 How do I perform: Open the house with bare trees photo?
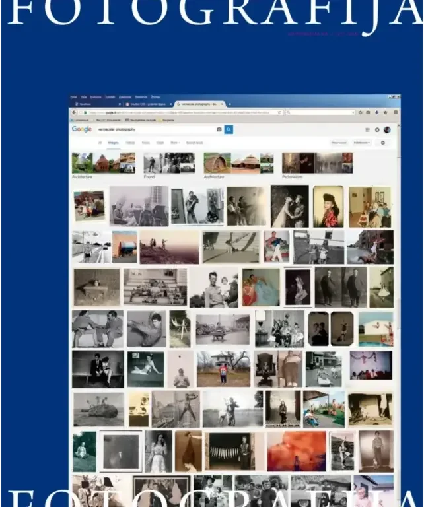223,368
